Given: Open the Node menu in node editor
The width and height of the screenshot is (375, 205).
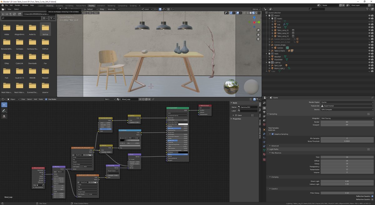Looking at the screenshot, I should (41, 99).
